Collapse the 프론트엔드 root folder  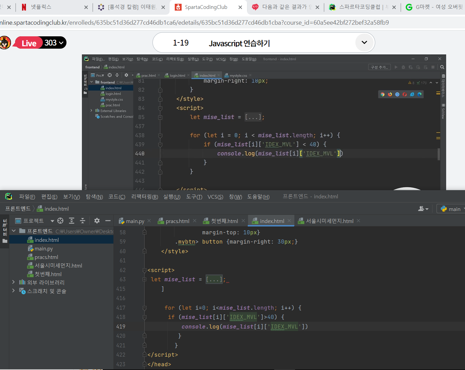click(14, 231)
